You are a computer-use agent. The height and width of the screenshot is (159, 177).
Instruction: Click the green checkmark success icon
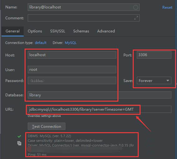(x=19, y=136)
